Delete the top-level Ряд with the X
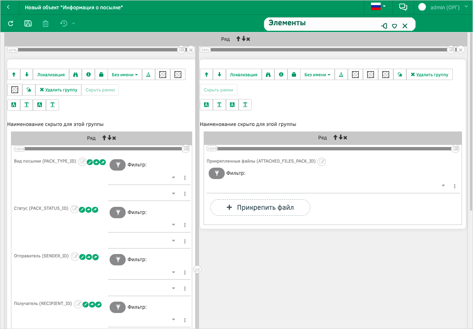The image size is (473, 329). pos(248,39)
